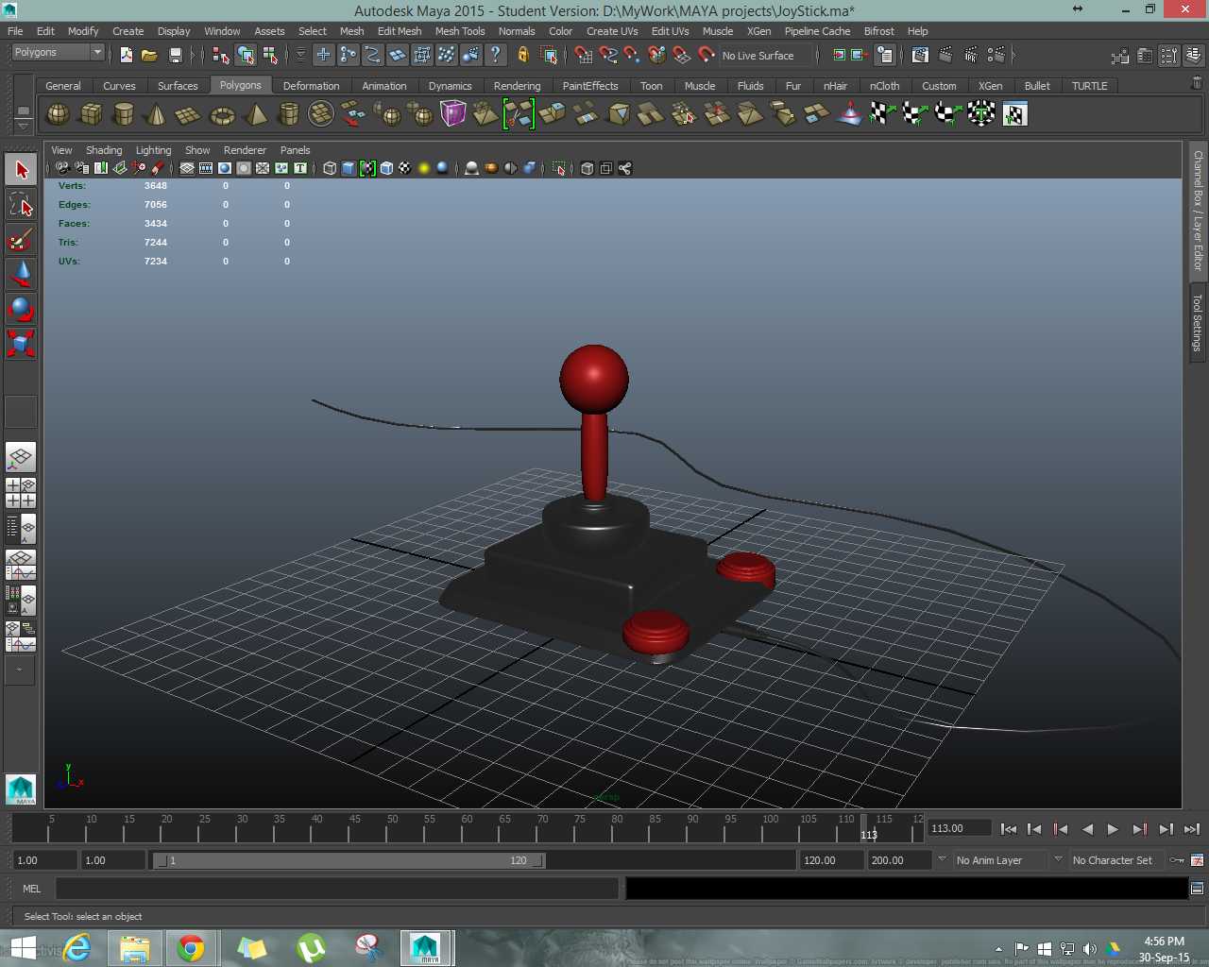
Task: Open the Mesh menu
Action: 351,31
